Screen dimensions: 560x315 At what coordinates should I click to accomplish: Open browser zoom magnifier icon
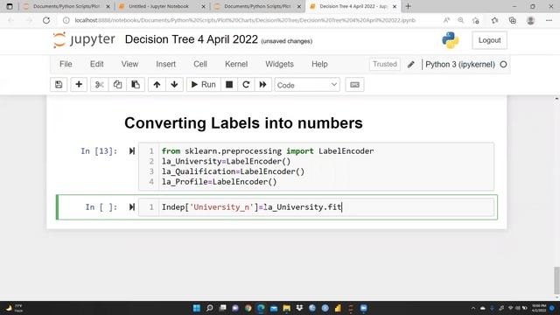click(461, 20)
